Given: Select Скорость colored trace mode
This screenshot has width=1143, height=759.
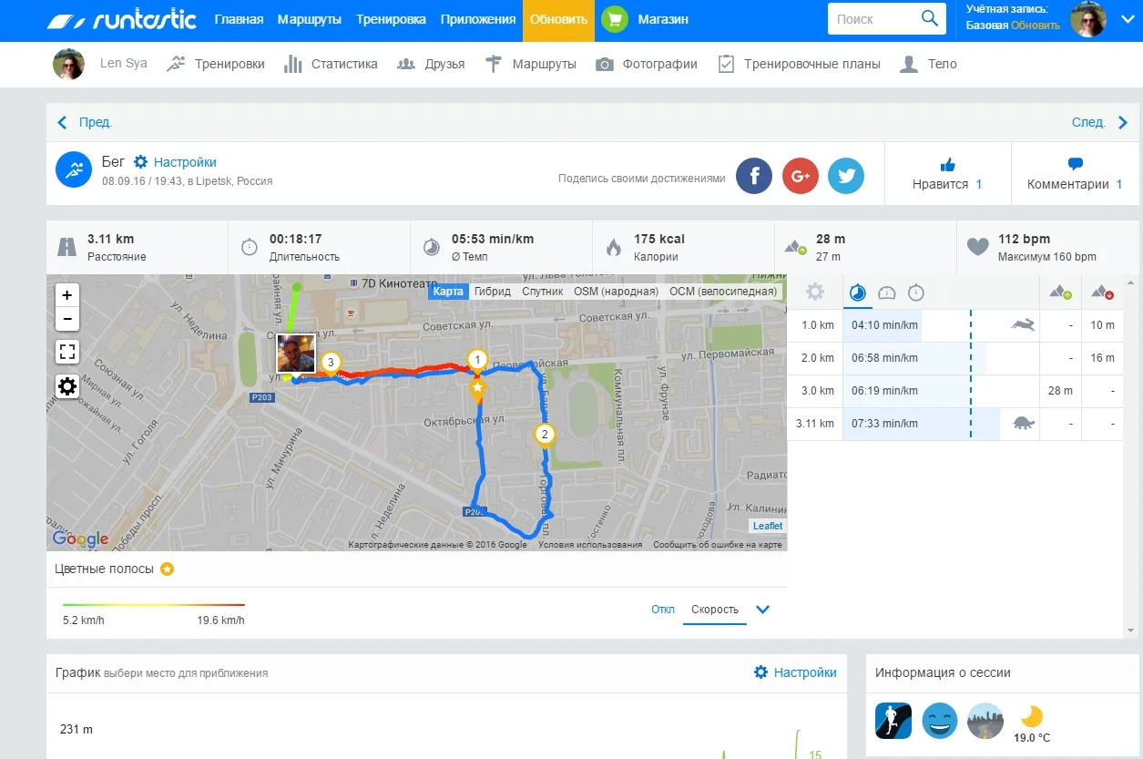Looking at the screenshot, I should click(x=715, y=610).
